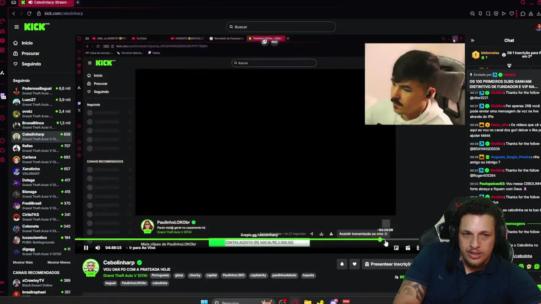Click Cebolinharp live avatar
Screen dimensions: 541x304
[x=90, y=268]
